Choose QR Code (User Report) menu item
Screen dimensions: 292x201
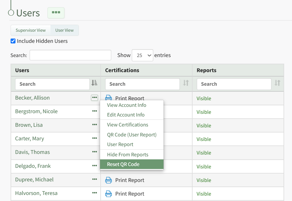point(132,135)
